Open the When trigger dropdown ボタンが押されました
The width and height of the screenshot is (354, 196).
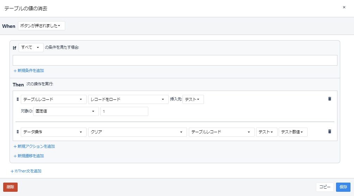pos(42,26)
